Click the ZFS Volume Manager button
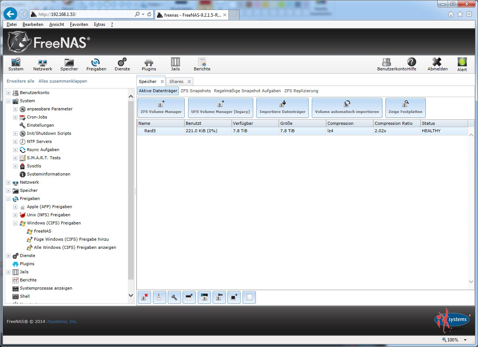 (x=161, y=107)
